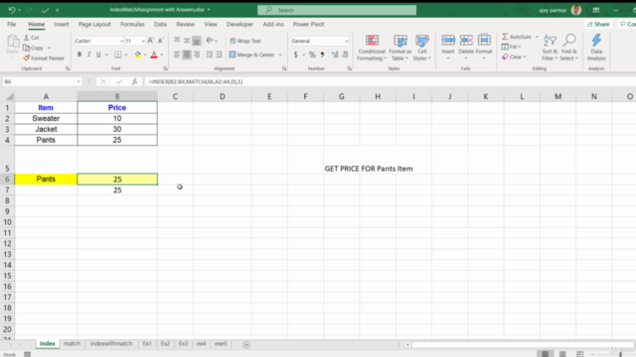Image resolution: width=636 pixels, height=357 pixels.
Task: Expand the Font group dialog launcher
Action: click(165, 68)
